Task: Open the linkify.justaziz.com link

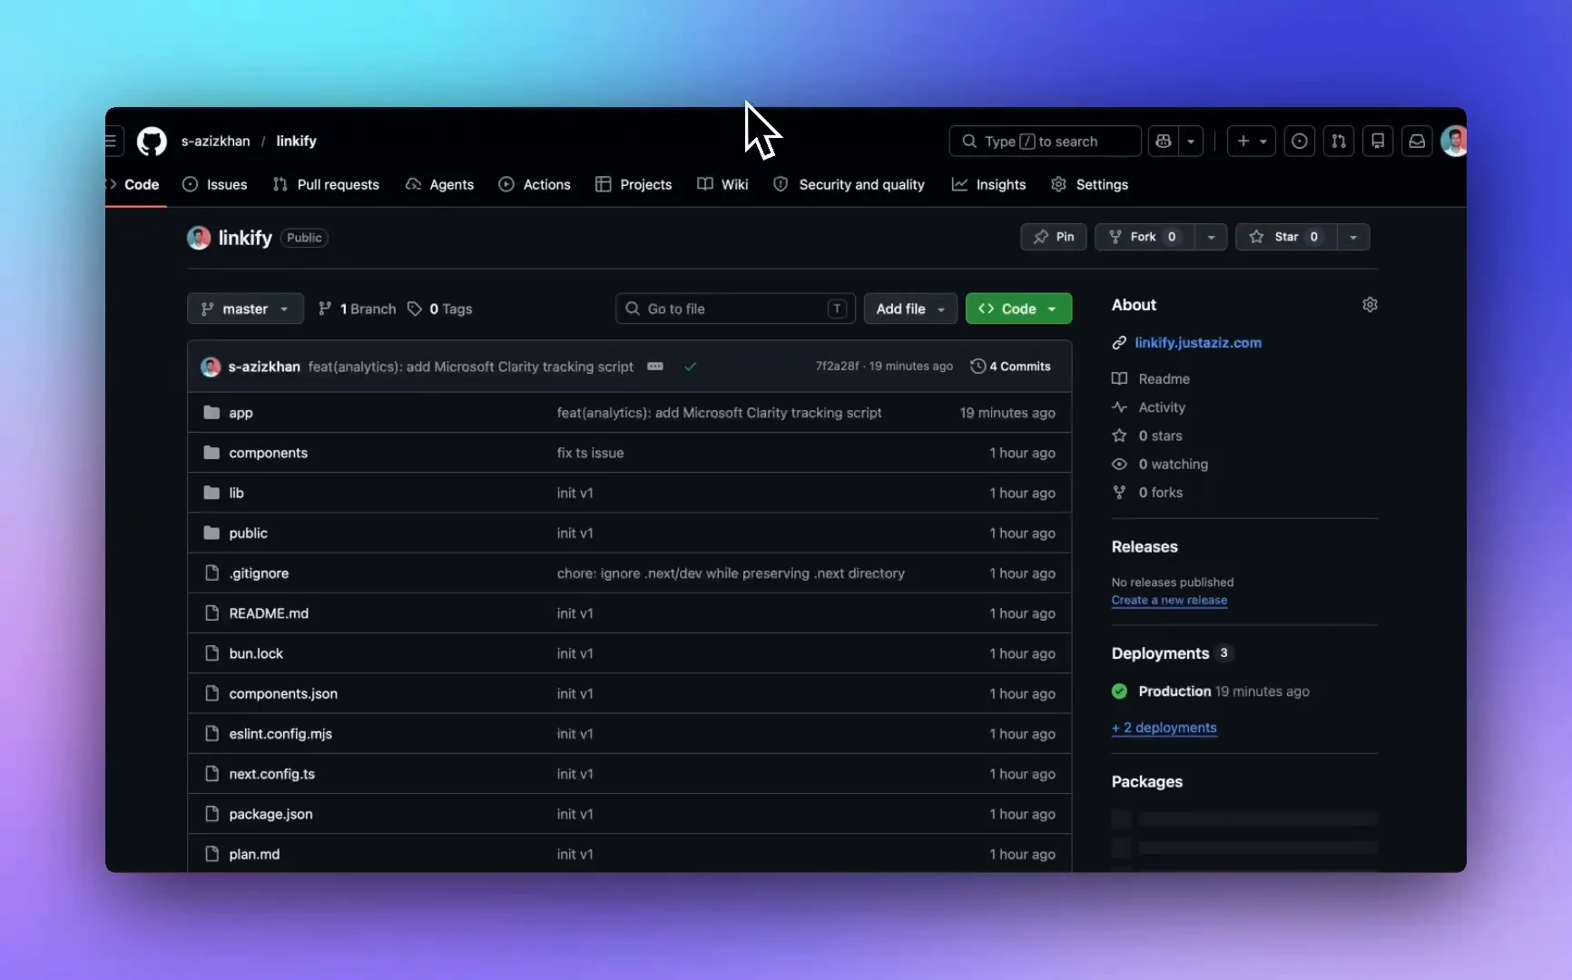Action: click(x=1198, y=342)
